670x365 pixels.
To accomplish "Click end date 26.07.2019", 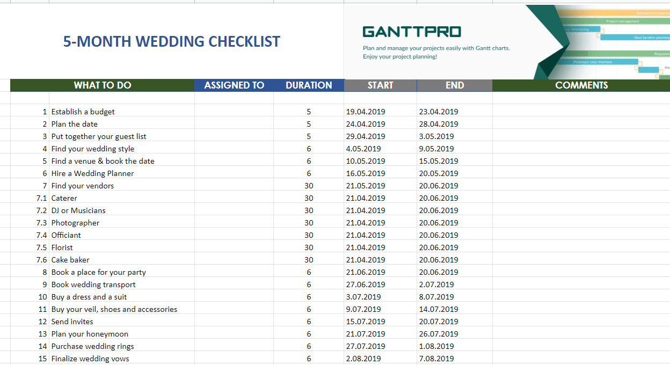I will point(455,334).
